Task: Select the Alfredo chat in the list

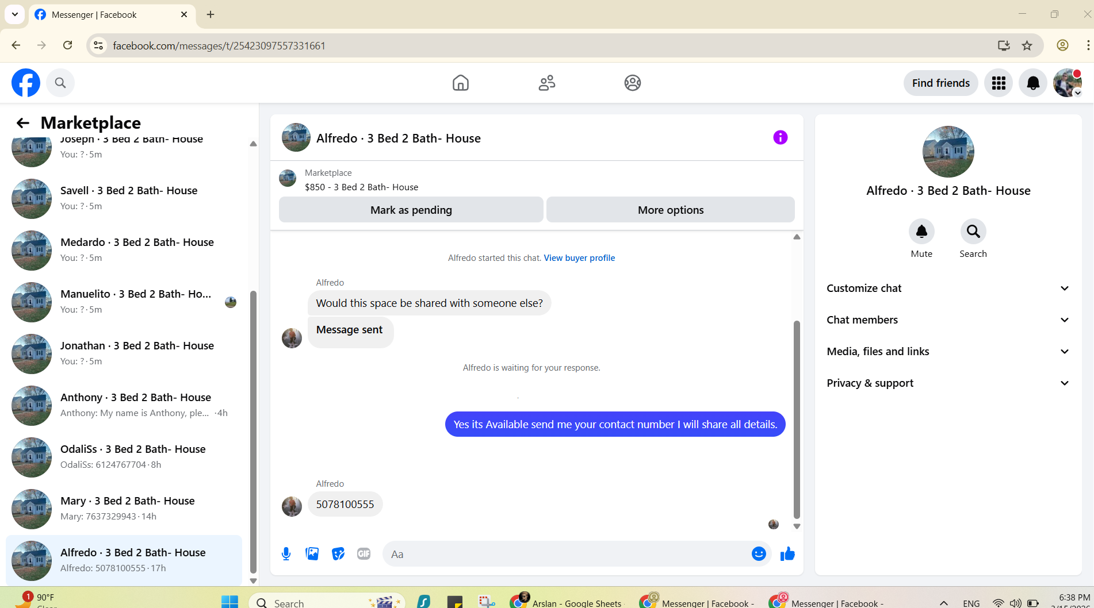Action: [124, 560]
